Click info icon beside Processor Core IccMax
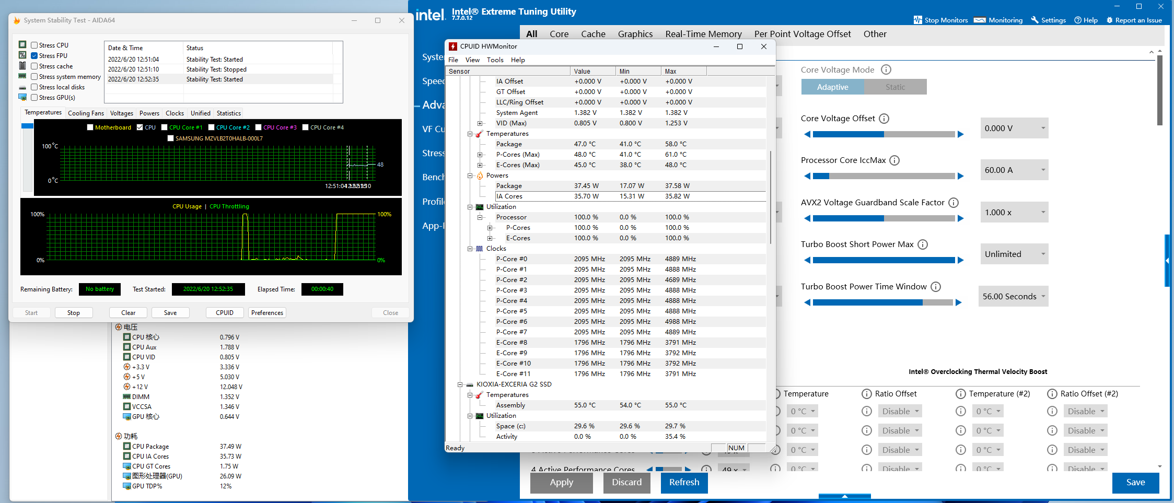 (x=894, y=160)
